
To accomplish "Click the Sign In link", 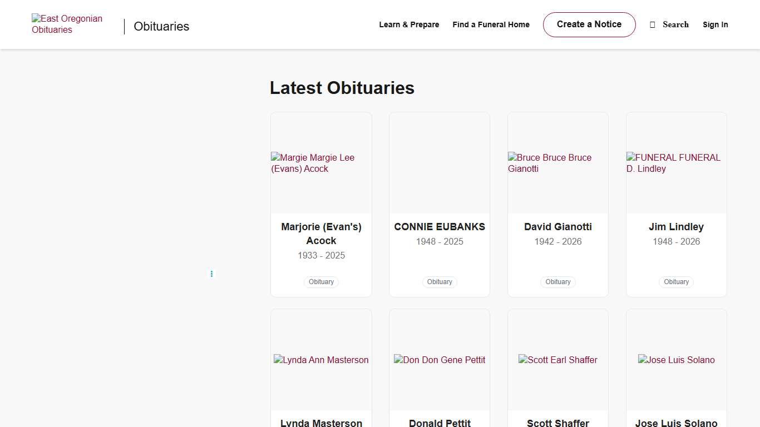I will point(715,24).
